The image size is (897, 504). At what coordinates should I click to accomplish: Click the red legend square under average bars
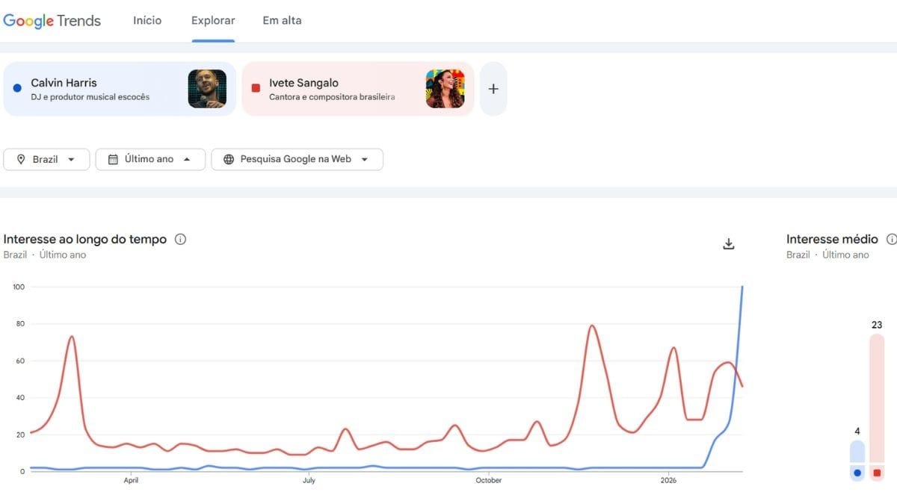coord(877,473)
